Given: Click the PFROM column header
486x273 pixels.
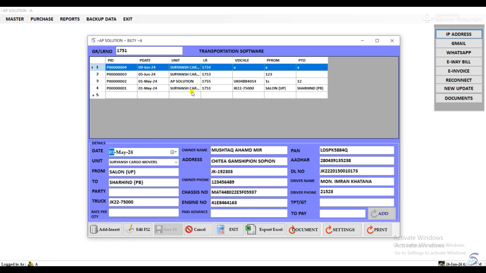Looking at the screenshot, I should coord(280,60).
